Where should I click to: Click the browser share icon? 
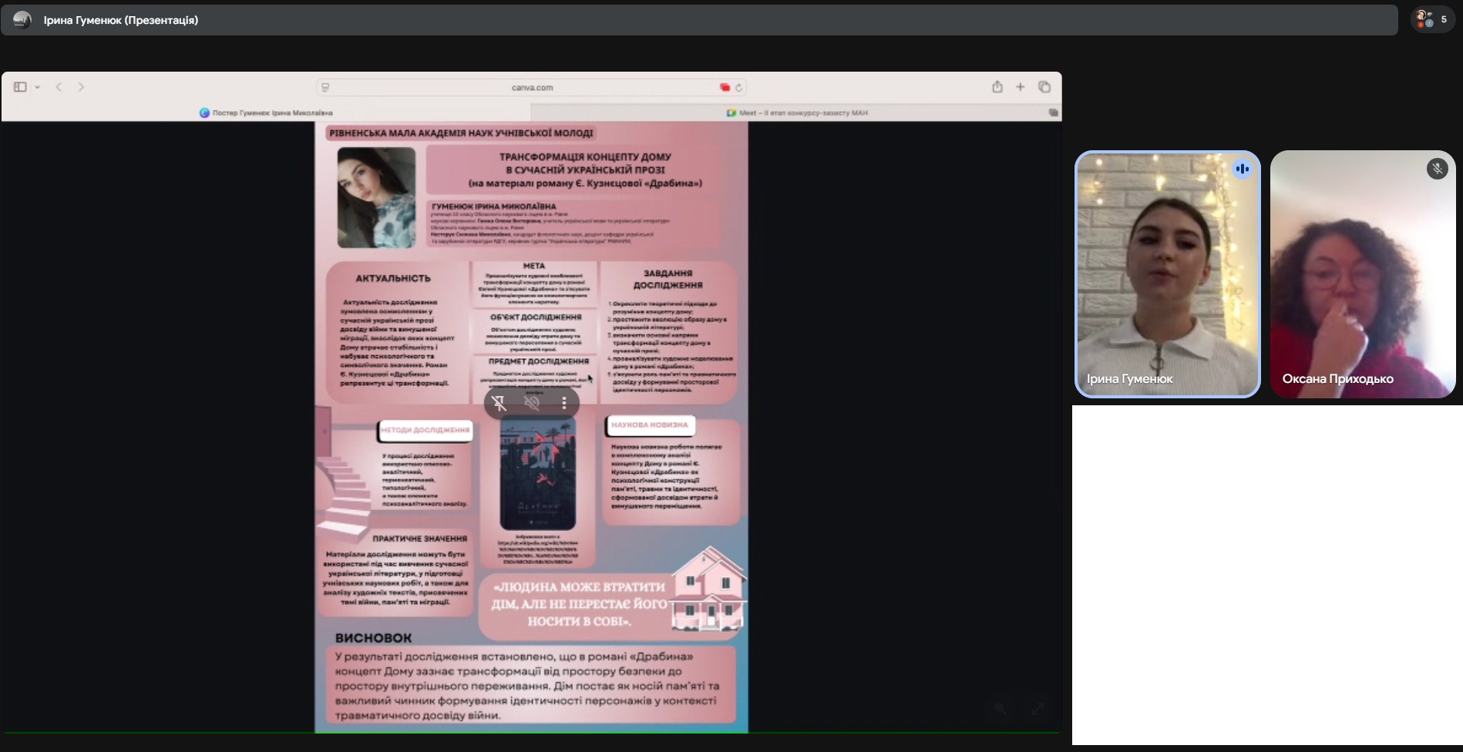pos(997,87)
